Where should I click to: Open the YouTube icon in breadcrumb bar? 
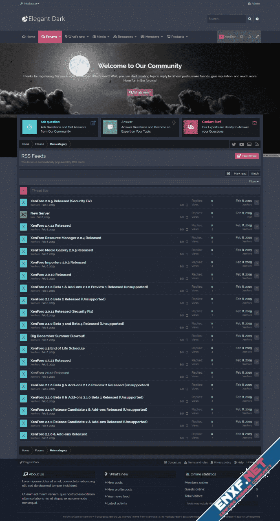tap(242, 144)
